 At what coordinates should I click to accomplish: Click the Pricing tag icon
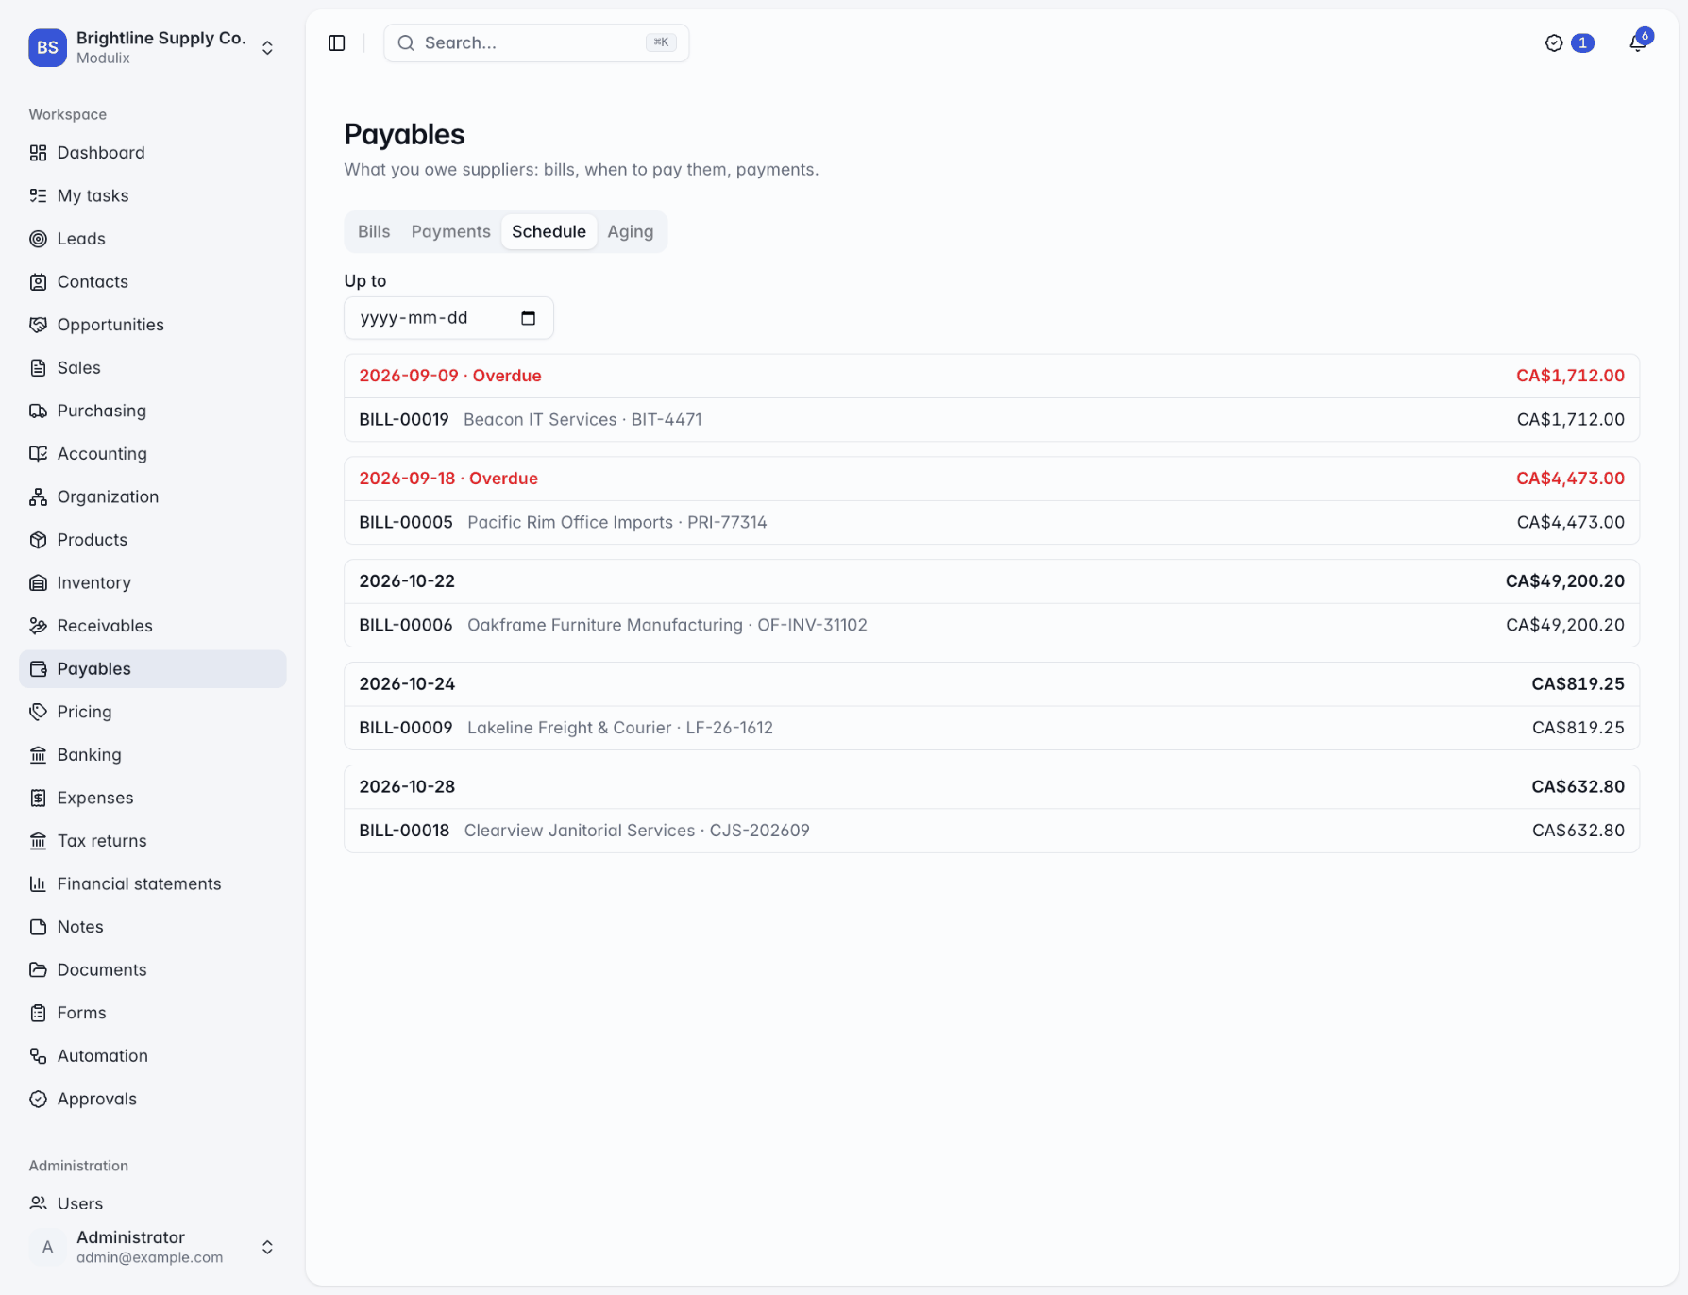point(38,712)
